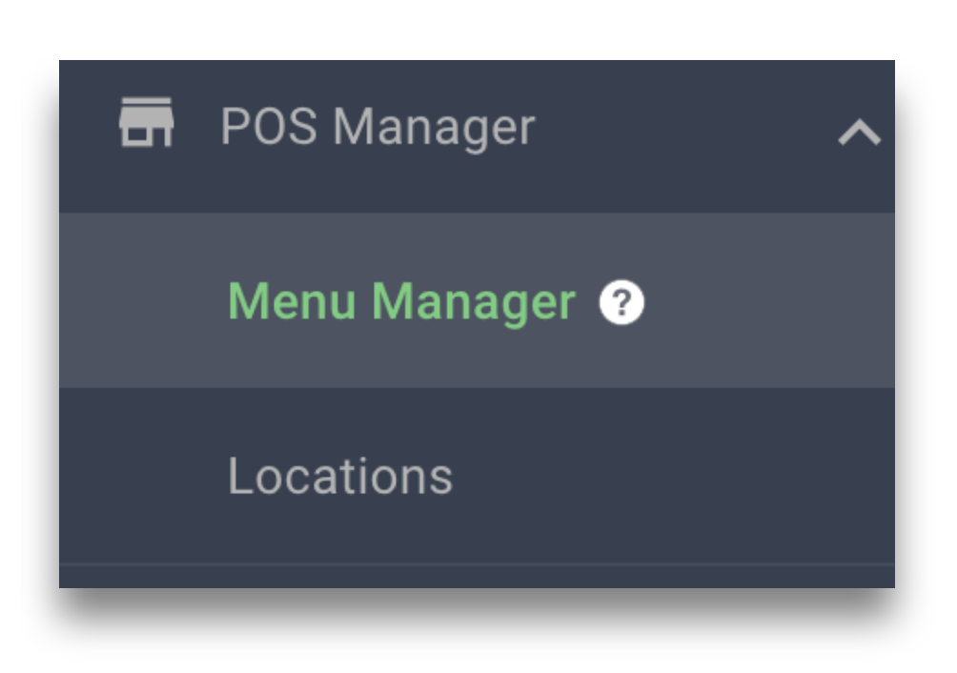
Task: Choose the Locations entry in the sidebar
Action: [x=477, y=476]
